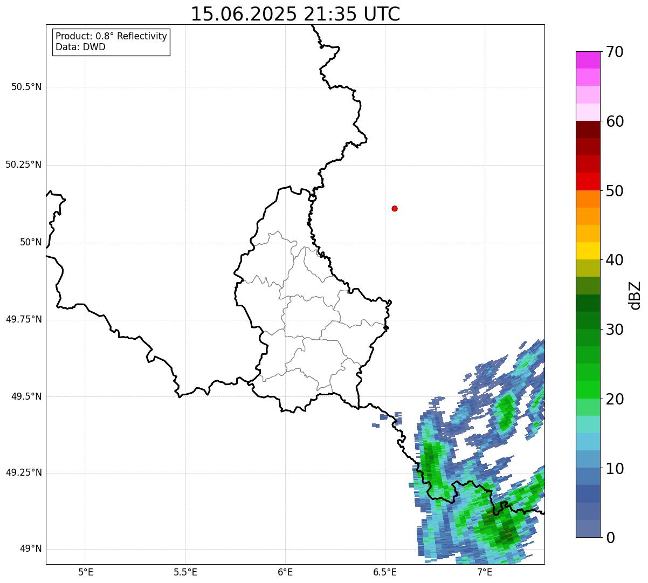Image resolution: width=648 pixels, height=583 pixels.
Task: Click the turquoise colorbar segment below 20
Action: point(588,424)
